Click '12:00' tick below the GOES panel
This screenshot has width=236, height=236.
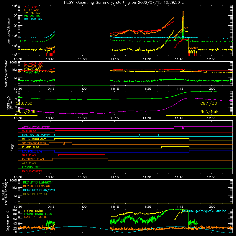coord(211,118)
